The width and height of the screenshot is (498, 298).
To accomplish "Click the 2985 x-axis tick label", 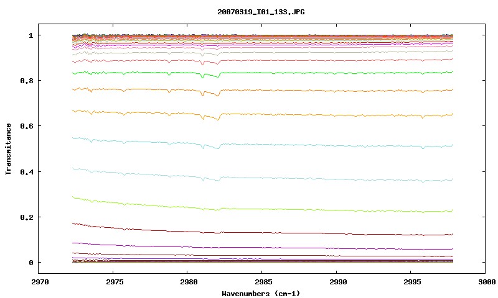I will pos(262,282).
